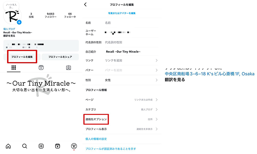Click プロフィールを編集 button
This screenshot has width=257, height=154.
point(22,57)
